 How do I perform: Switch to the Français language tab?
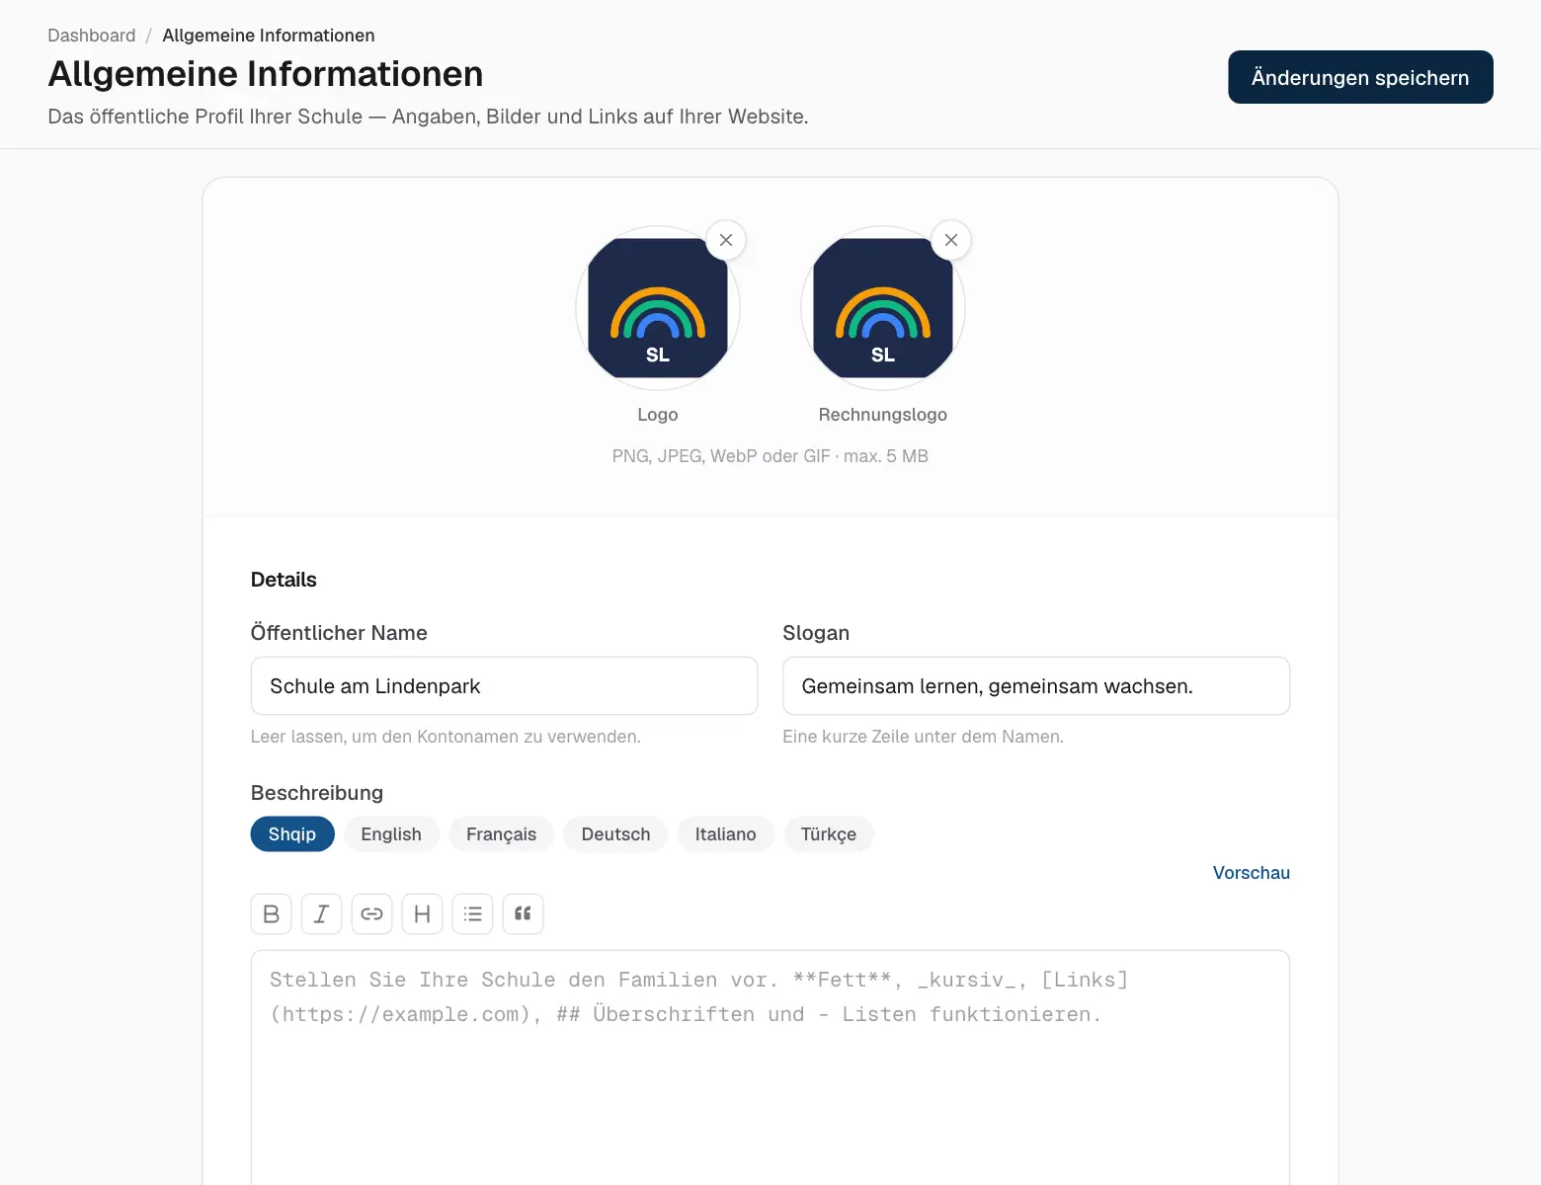point(501,833)
